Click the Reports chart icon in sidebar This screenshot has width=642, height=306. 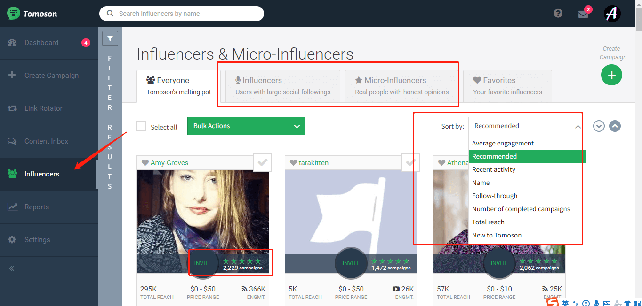coord(12,207)
